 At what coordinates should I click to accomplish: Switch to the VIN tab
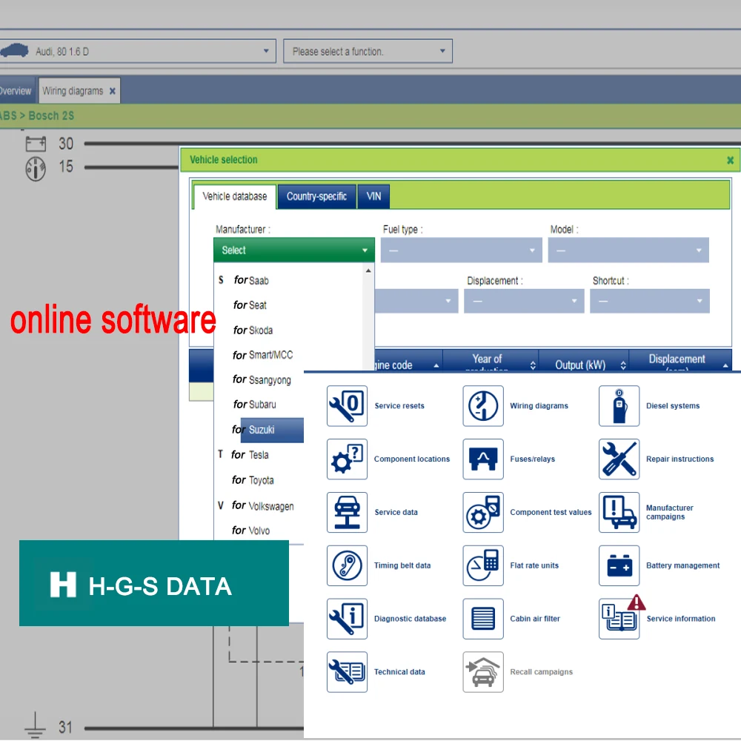[373, 196]
